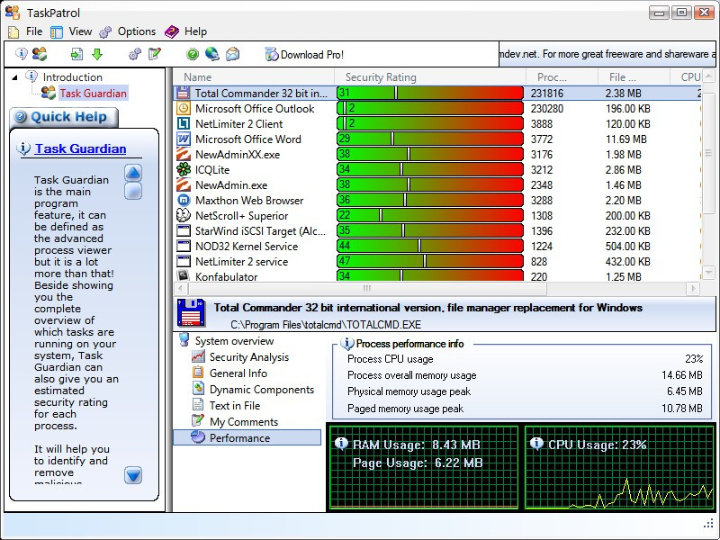
Task: Click horizontal scrollbar right arrow
Action: pos(693,288)
